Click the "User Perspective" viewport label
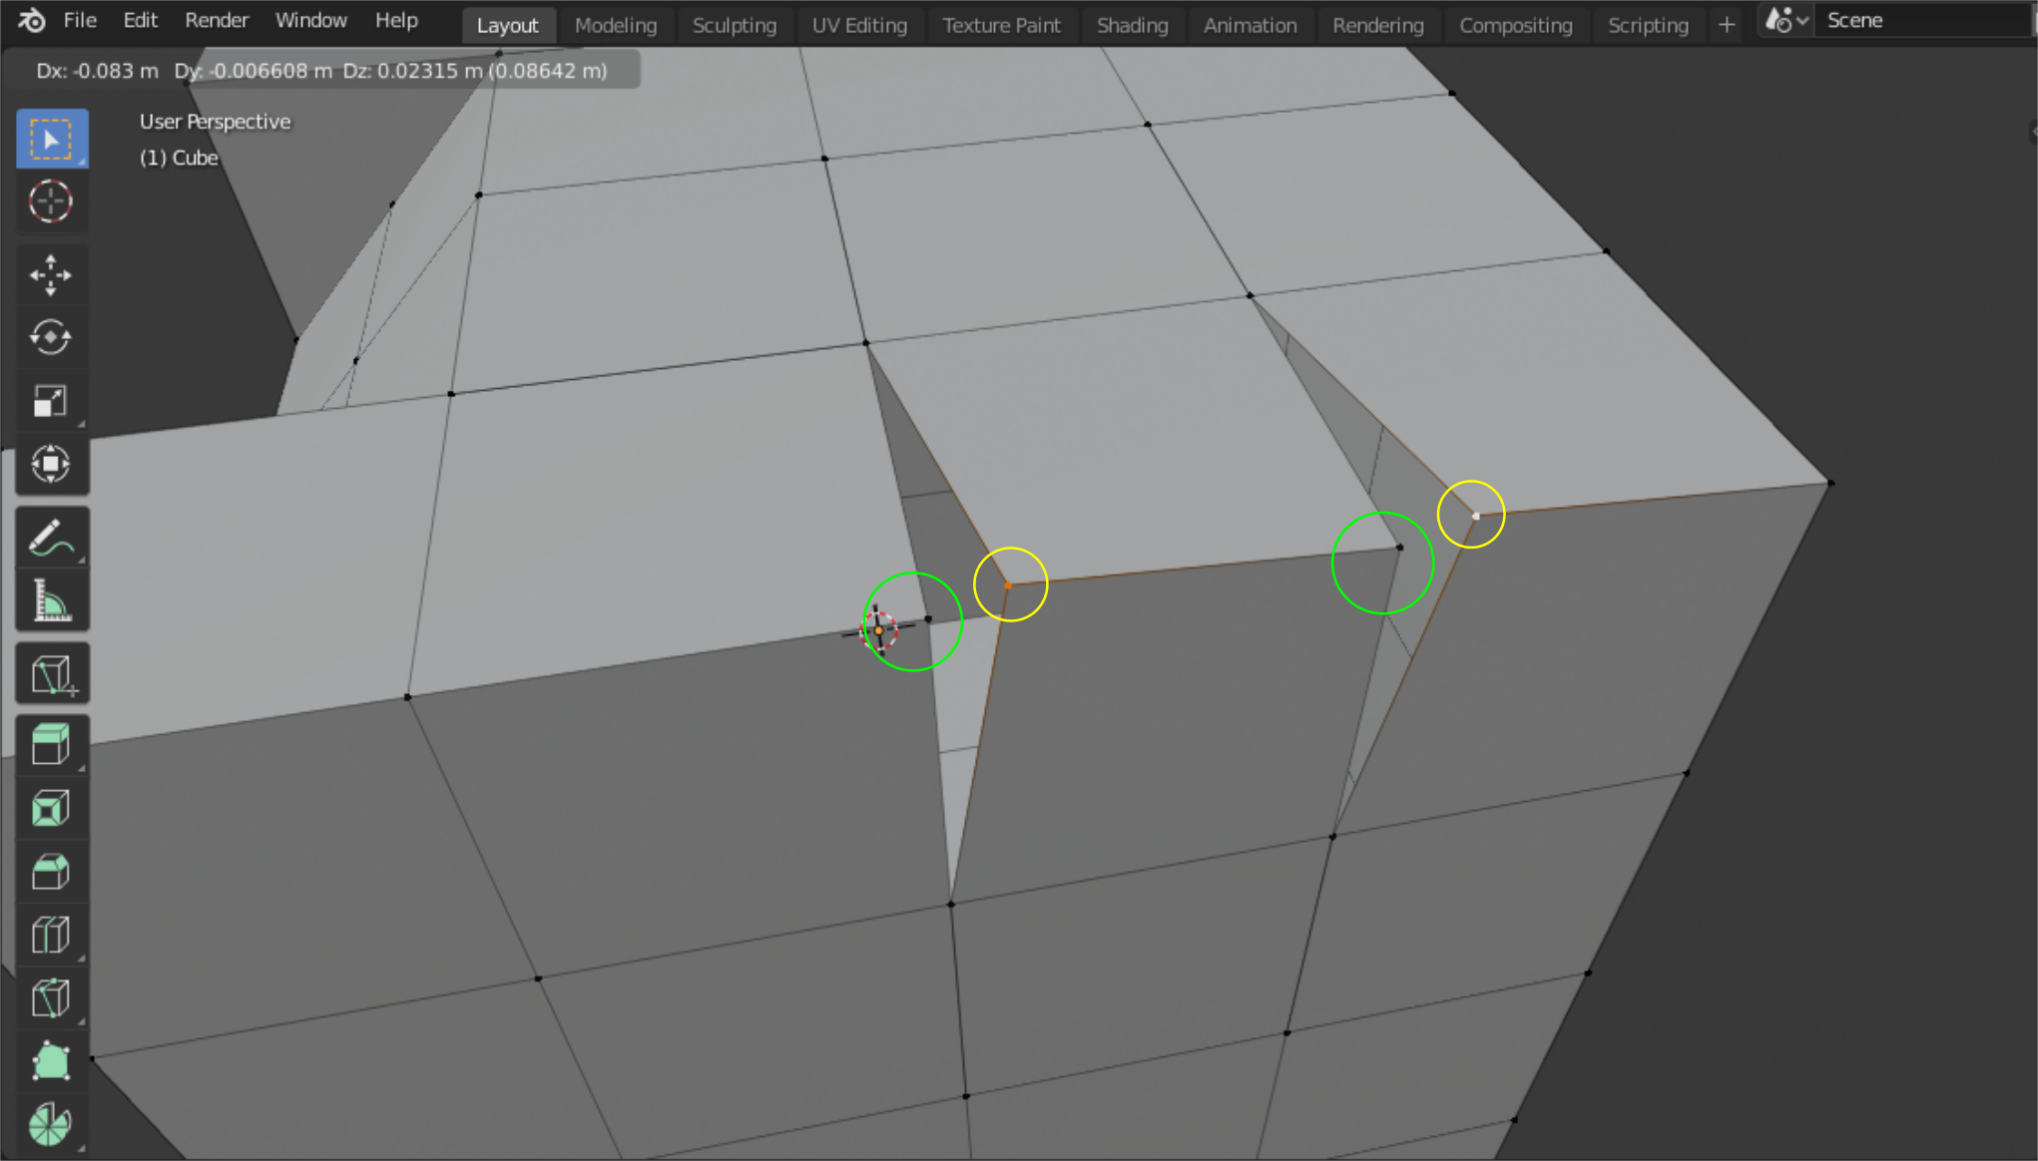This screenshot has height=1161, width=2038. [215, 122]
